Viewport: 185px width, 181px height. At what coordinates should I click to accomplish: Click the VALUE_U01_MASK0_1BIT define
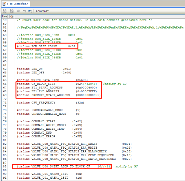(50, 174)
